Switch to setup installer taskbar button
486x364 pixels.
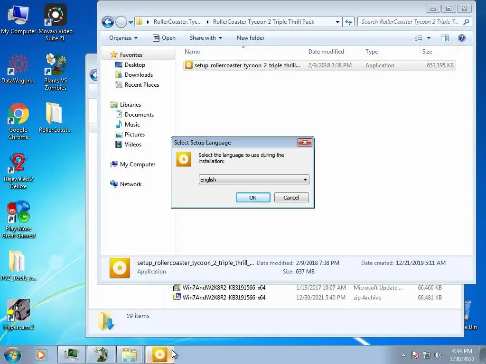159,355
